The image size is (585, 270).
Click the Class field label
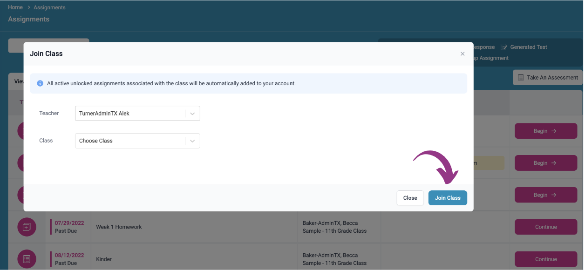click(46, 141)
